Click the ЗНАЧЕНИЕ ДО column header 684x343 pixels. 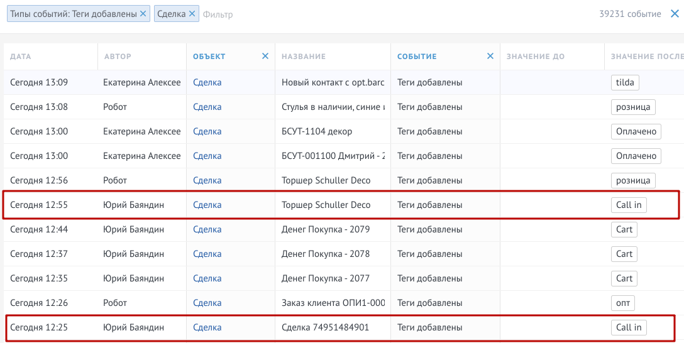click(535, 57)
